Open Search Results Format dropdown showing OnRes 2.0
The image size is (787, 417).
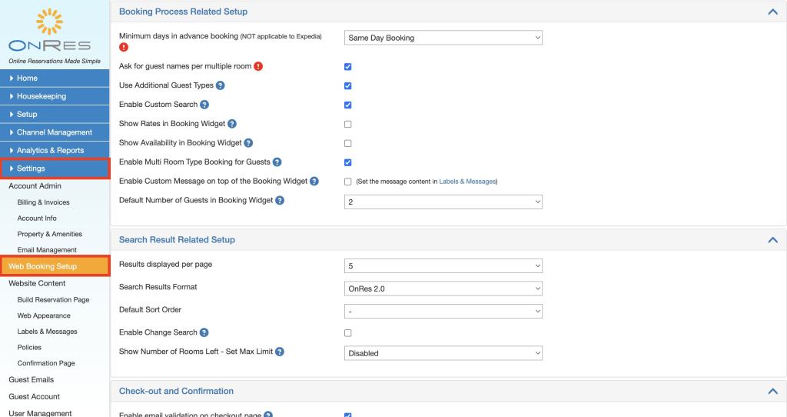pyautogui.click(x=443, y=289)
